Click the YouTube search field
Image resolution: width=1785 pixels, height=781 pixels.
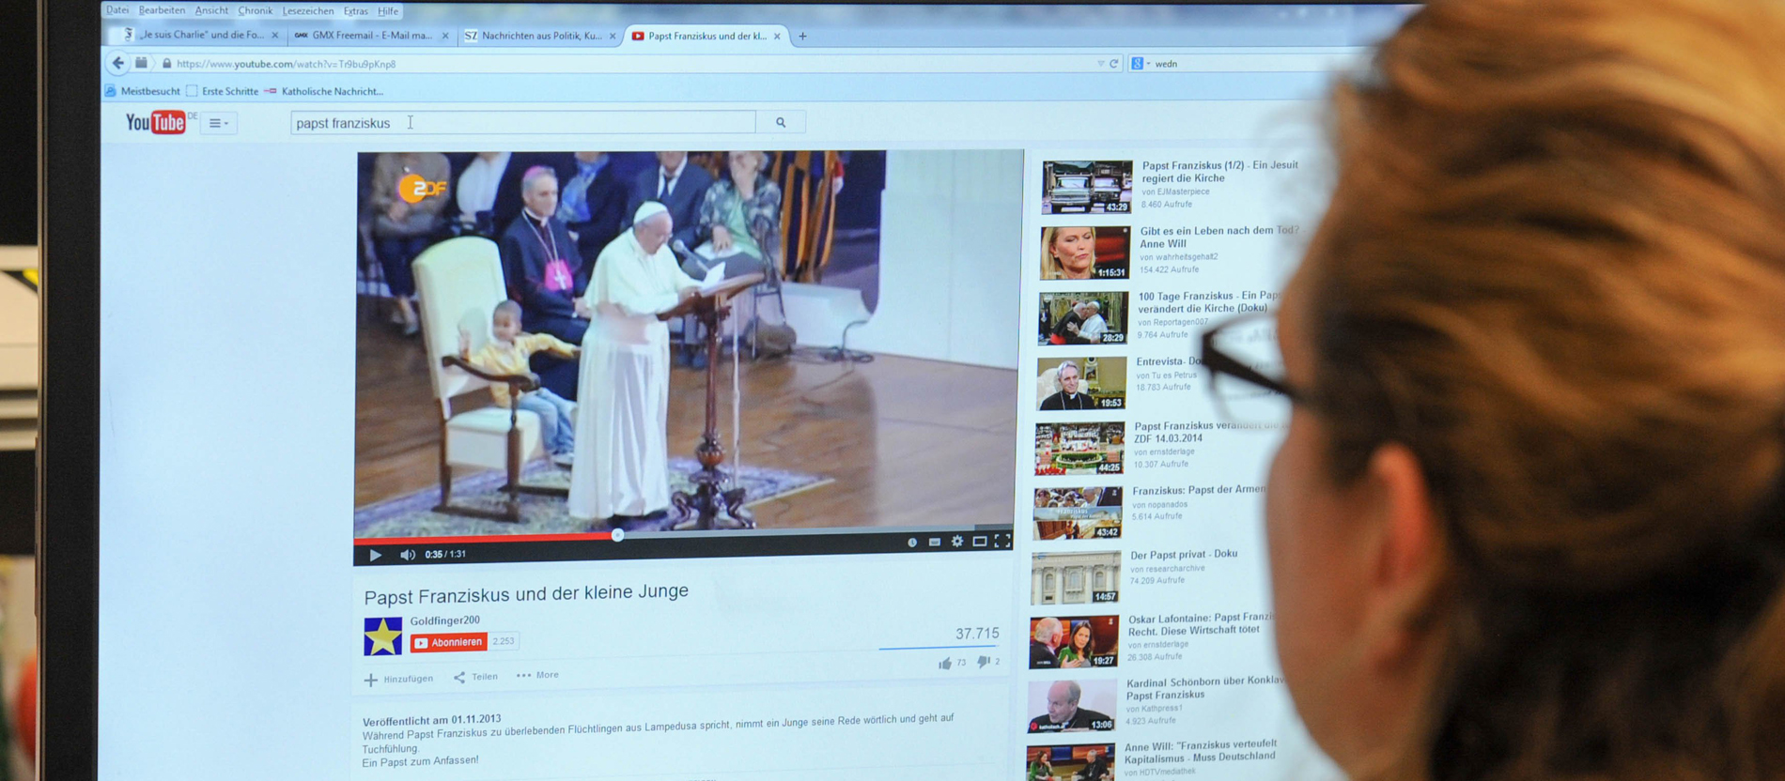tap(523, 123)
